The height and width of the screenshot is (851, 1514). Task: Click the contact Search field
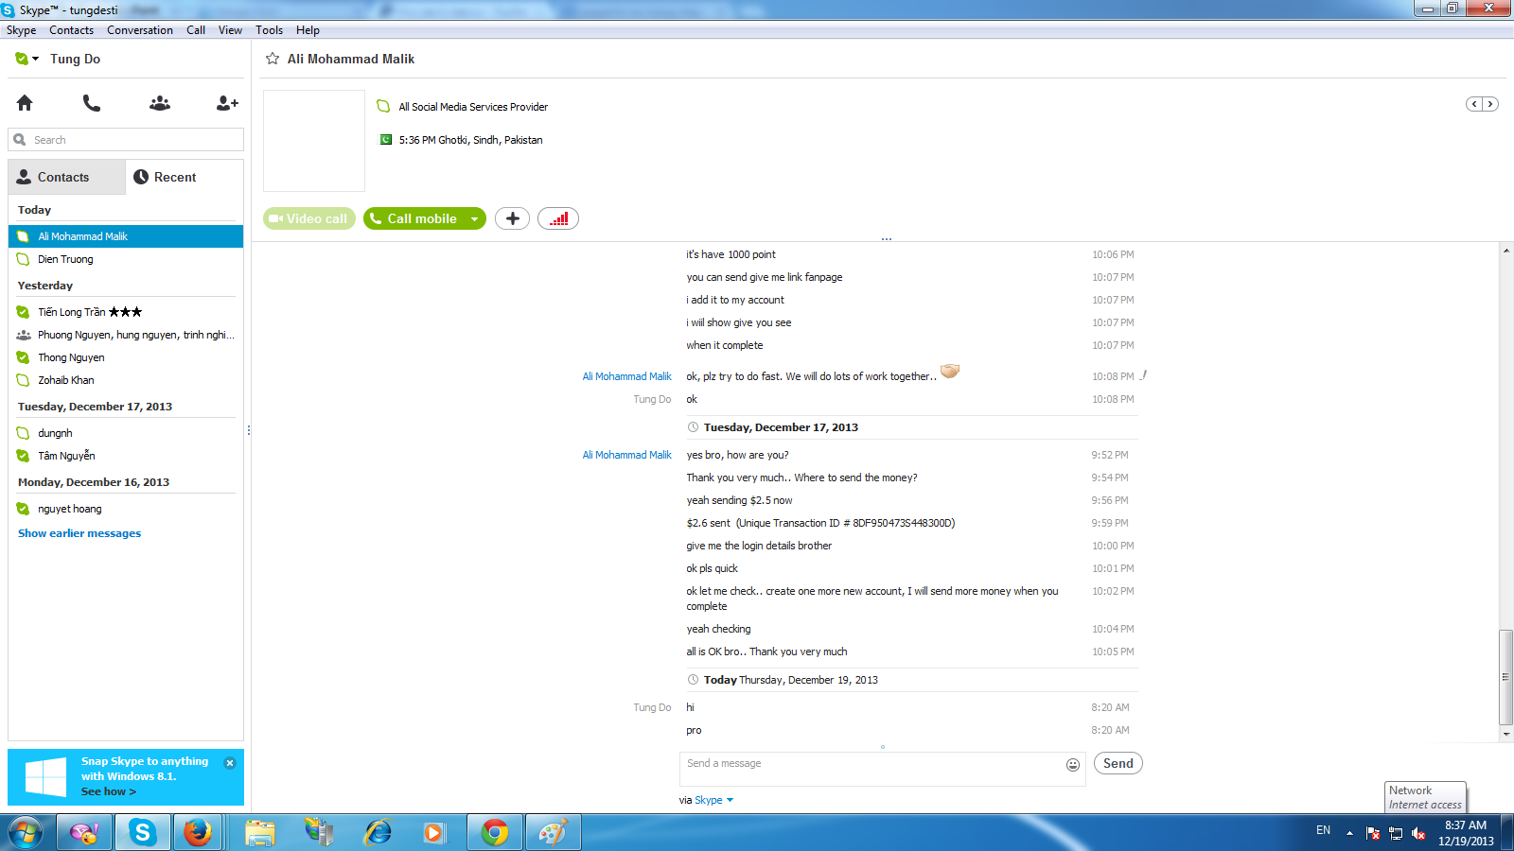pos(126,140)
